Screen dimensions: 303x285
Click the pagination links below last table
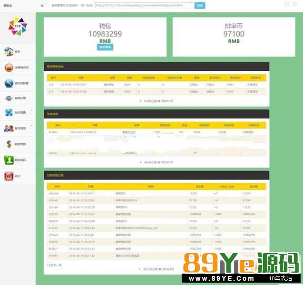[54, 265]
